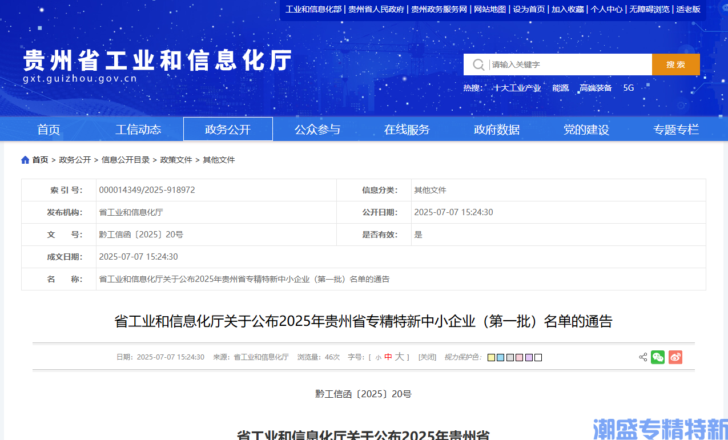Go to 其他文件 in the breadcrumb
Viewport: 728px width, 440px height.
pyautogui.click(x=219, y=160)
